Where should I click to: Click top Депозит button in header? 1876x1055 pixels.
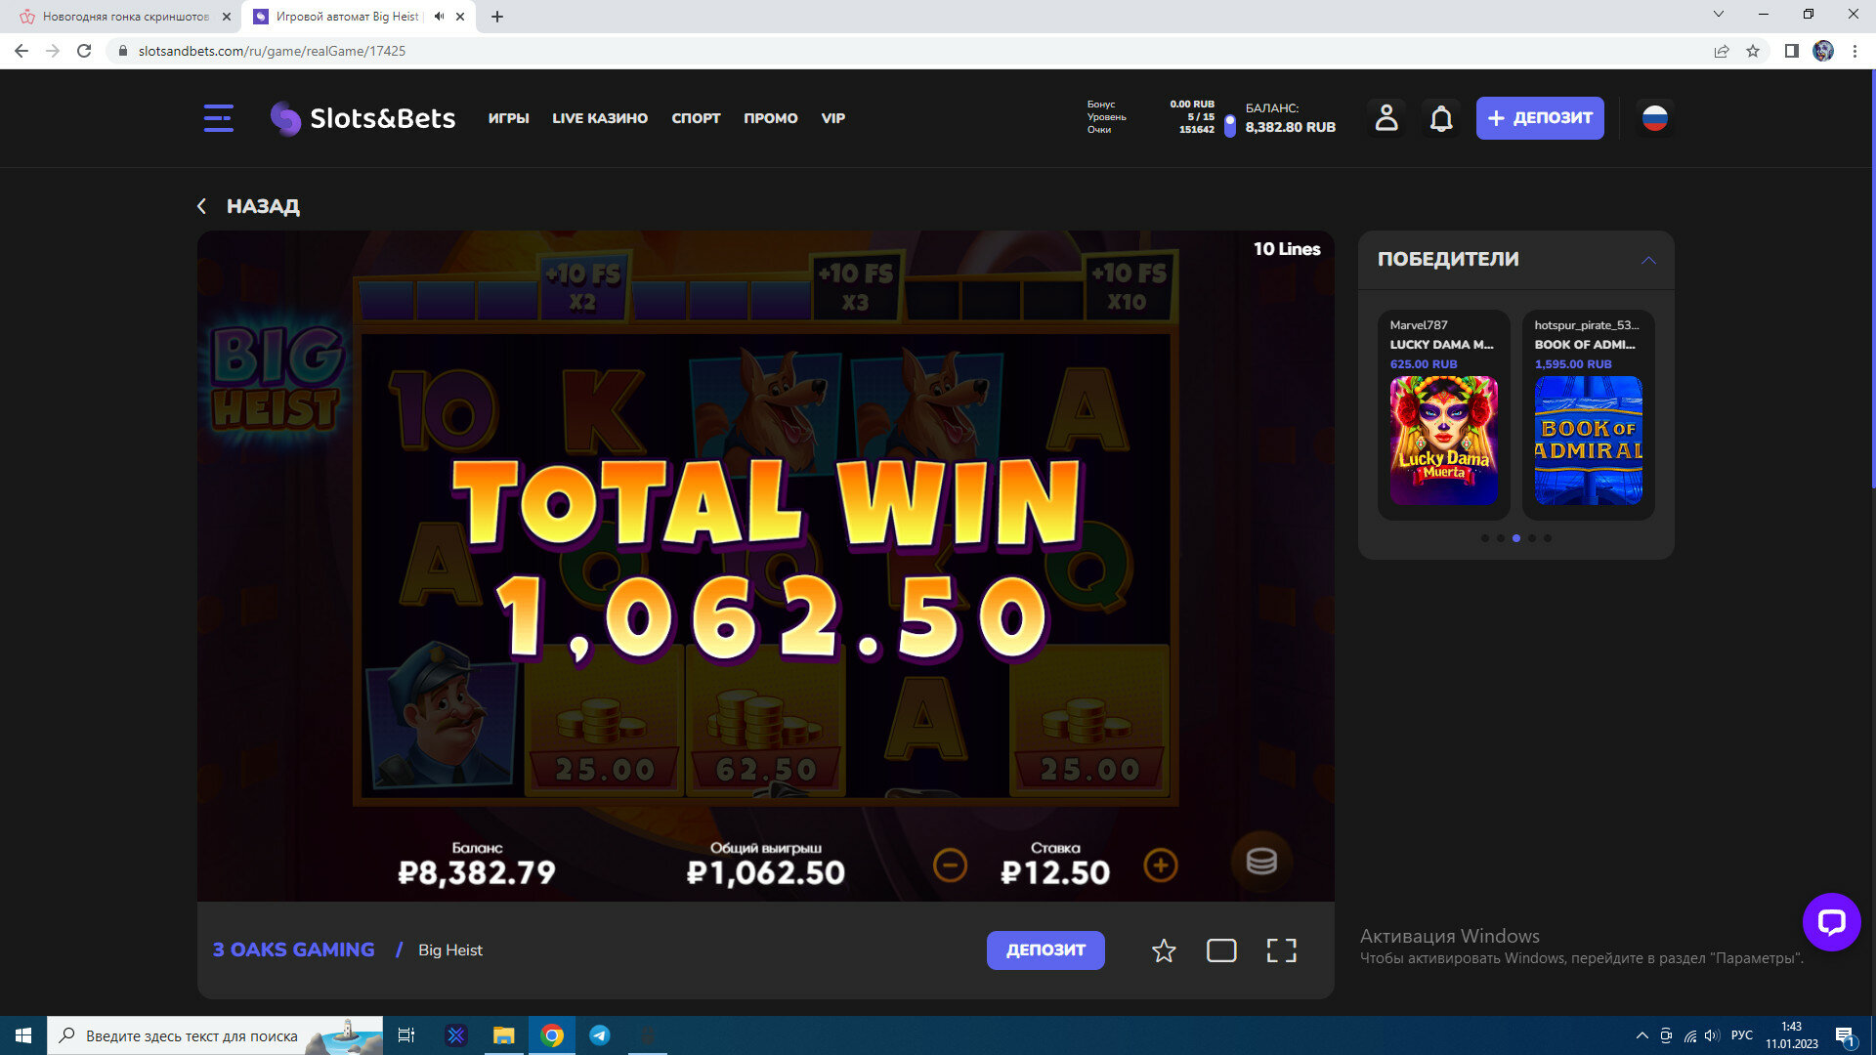1539,118
